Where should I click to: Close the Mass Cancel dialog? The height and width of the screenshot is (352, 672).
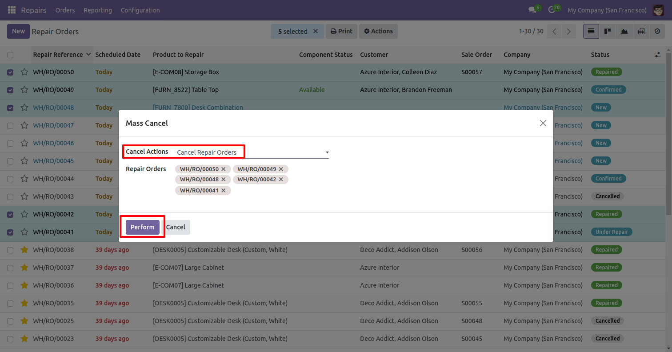543,123
